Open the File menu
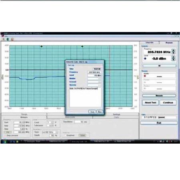This screenshot has width=180, height=180. point(6,36)
